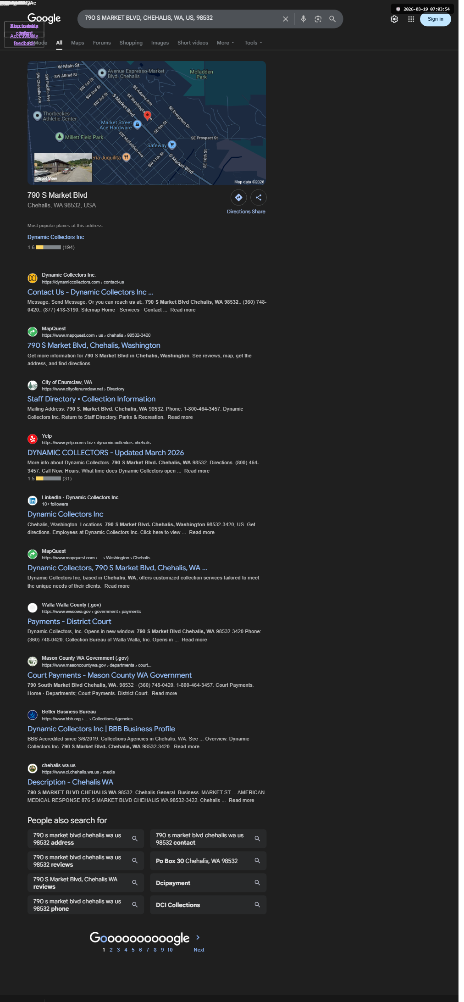Image resolution: width=464 pixels, height=1002 pixels.
Task: Click the Sign in button
Action: [436, 19]
